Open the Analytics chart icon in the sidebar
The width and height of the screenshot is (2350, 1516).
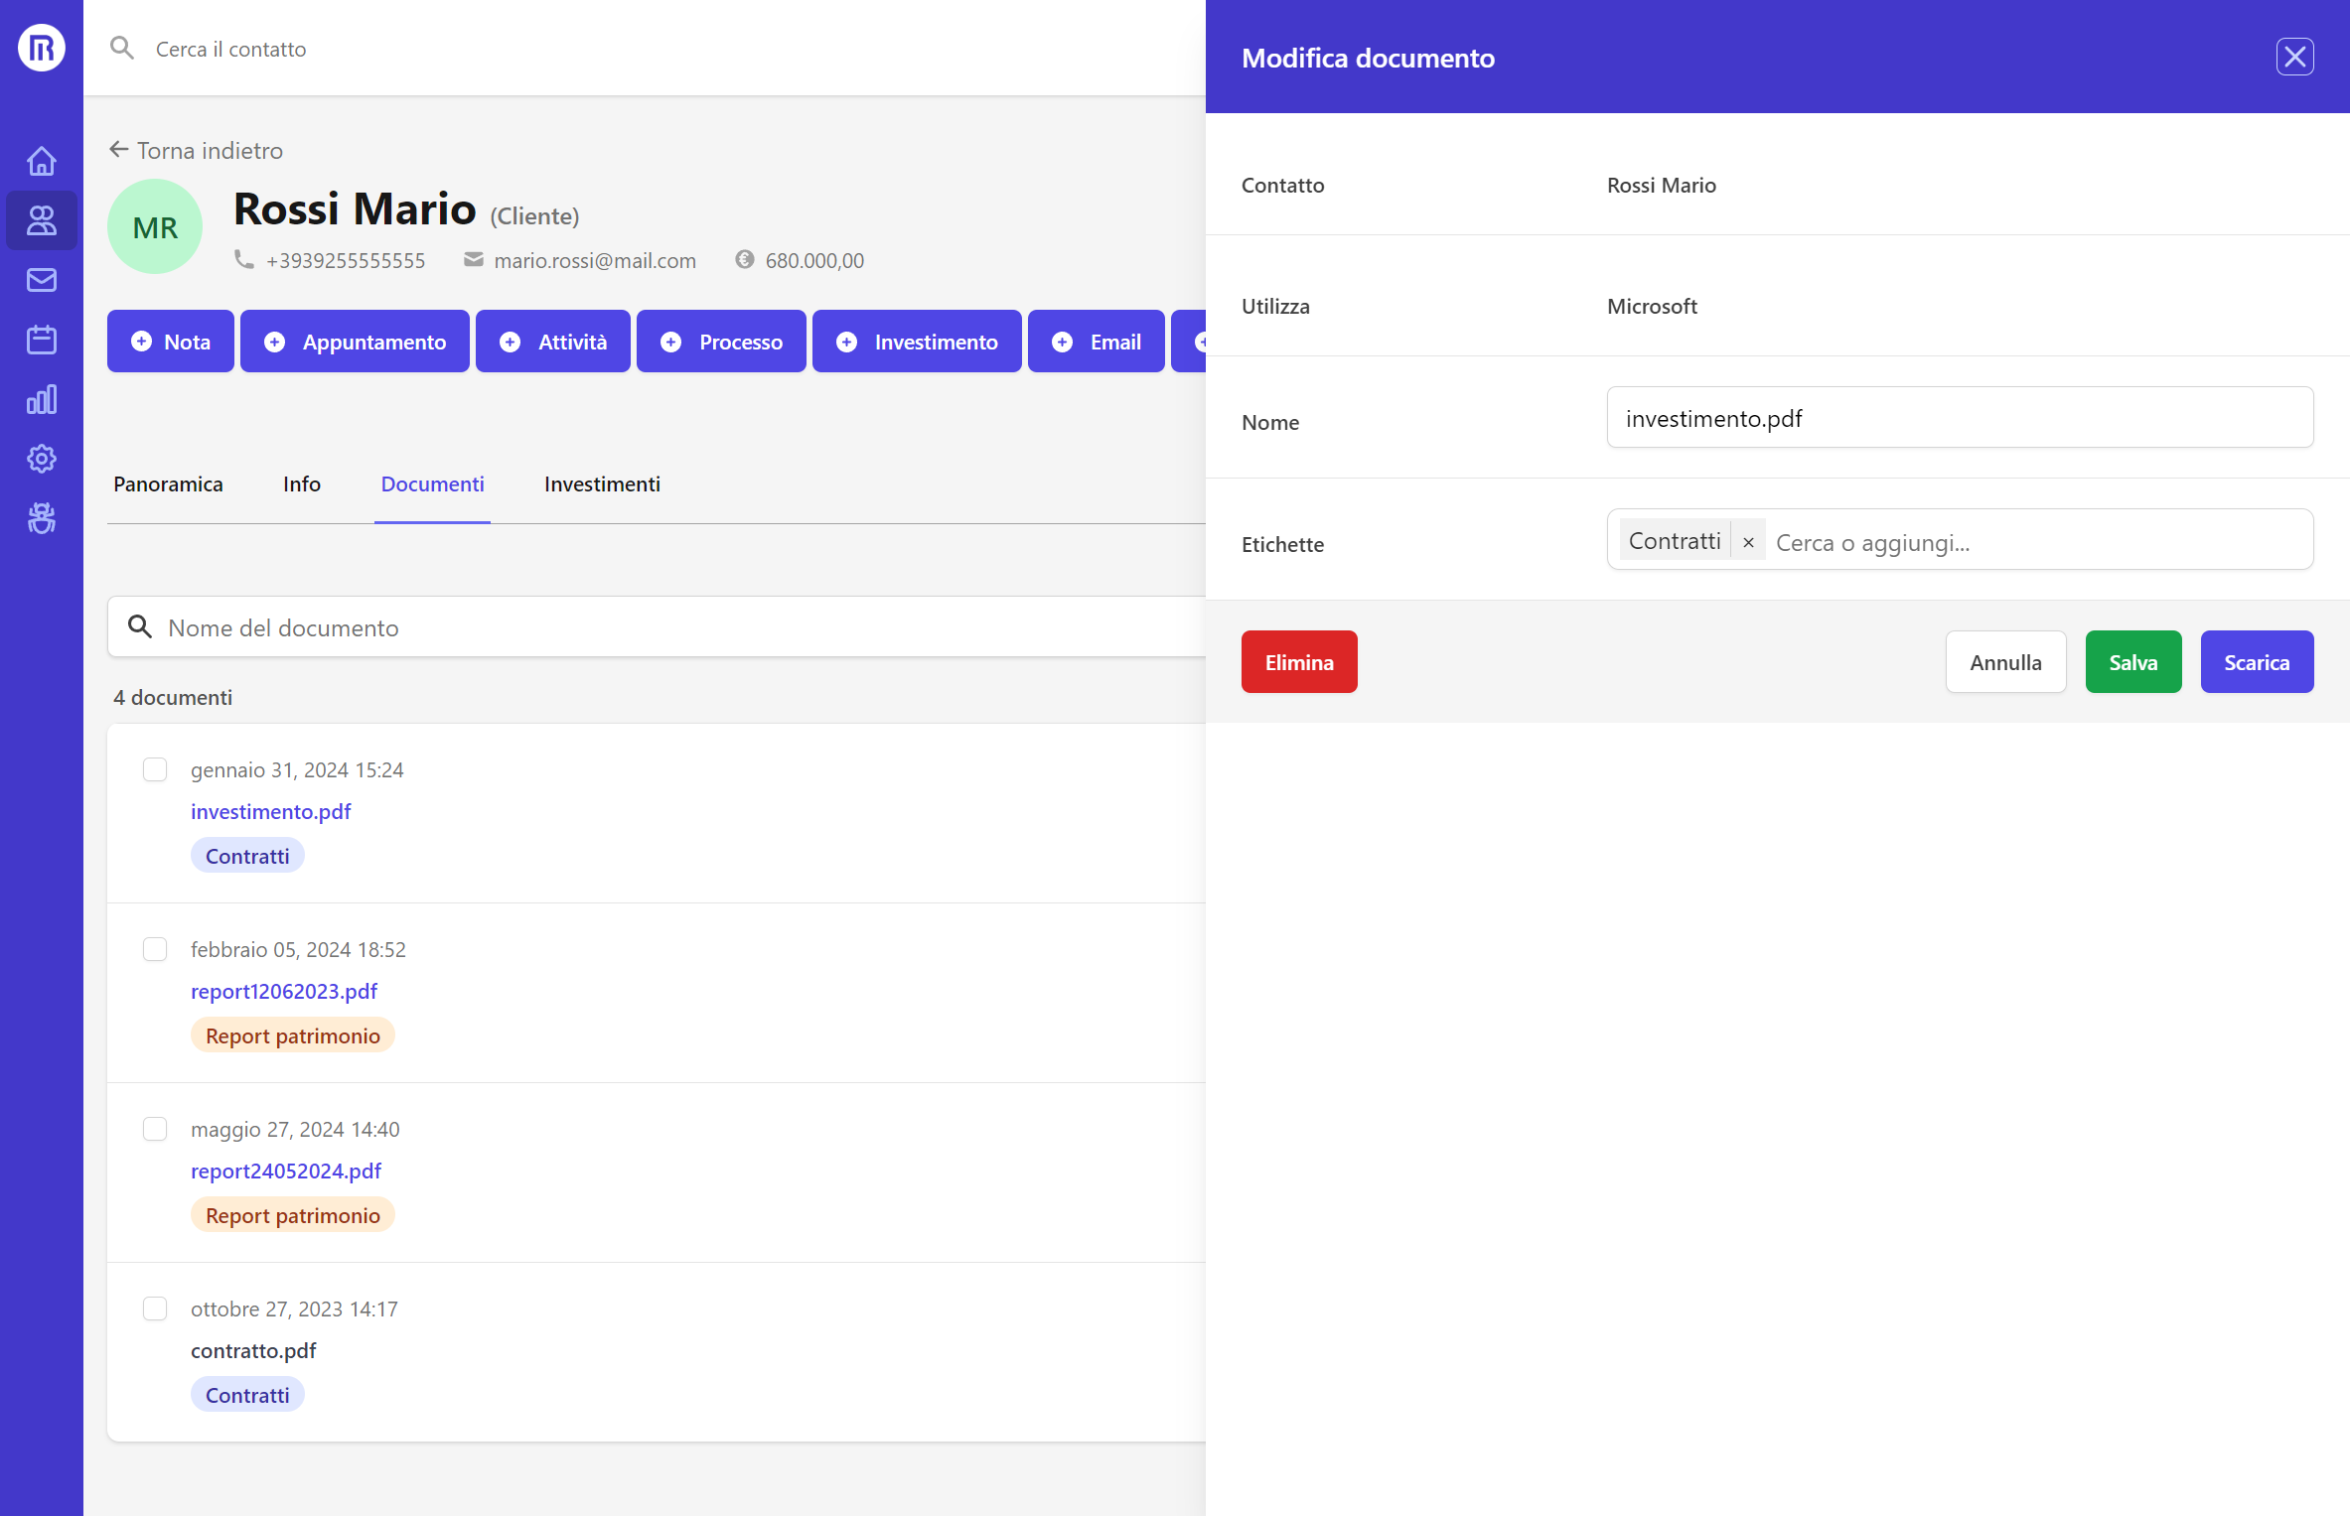tap(41, 399)
